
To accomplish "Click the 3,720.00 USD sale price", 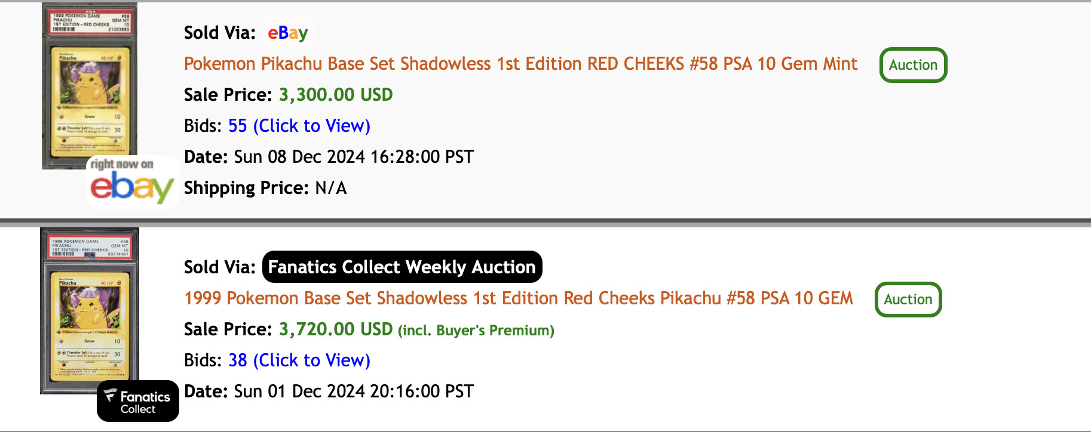I will 335,329.
